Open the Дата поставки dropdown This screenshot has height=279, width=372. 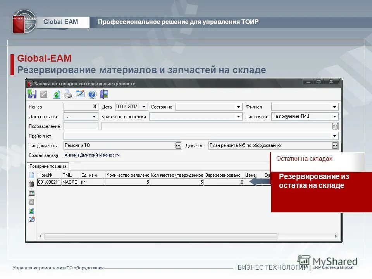tap(94, 117)
